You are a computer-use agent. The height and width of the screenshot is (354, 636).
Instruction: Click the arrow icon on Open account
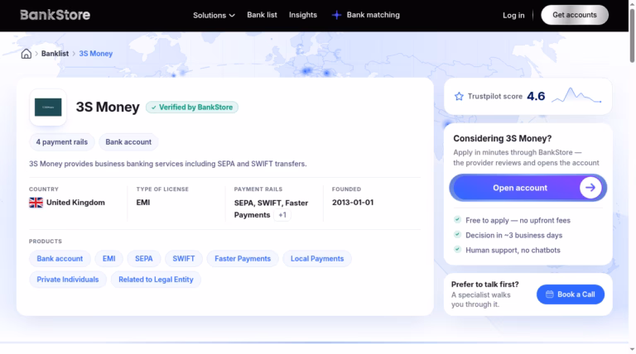coord(590,188)
